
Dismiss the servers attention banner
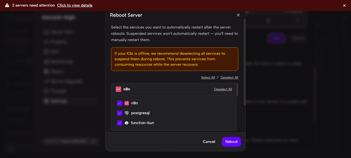pos(344,5)
